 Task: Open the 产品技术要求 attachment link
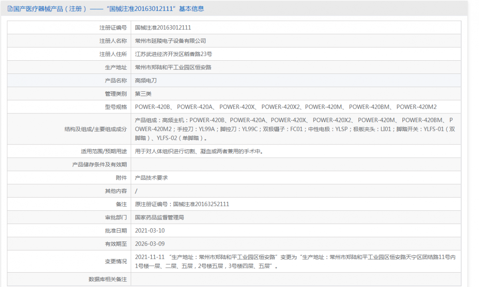point(151,178)
